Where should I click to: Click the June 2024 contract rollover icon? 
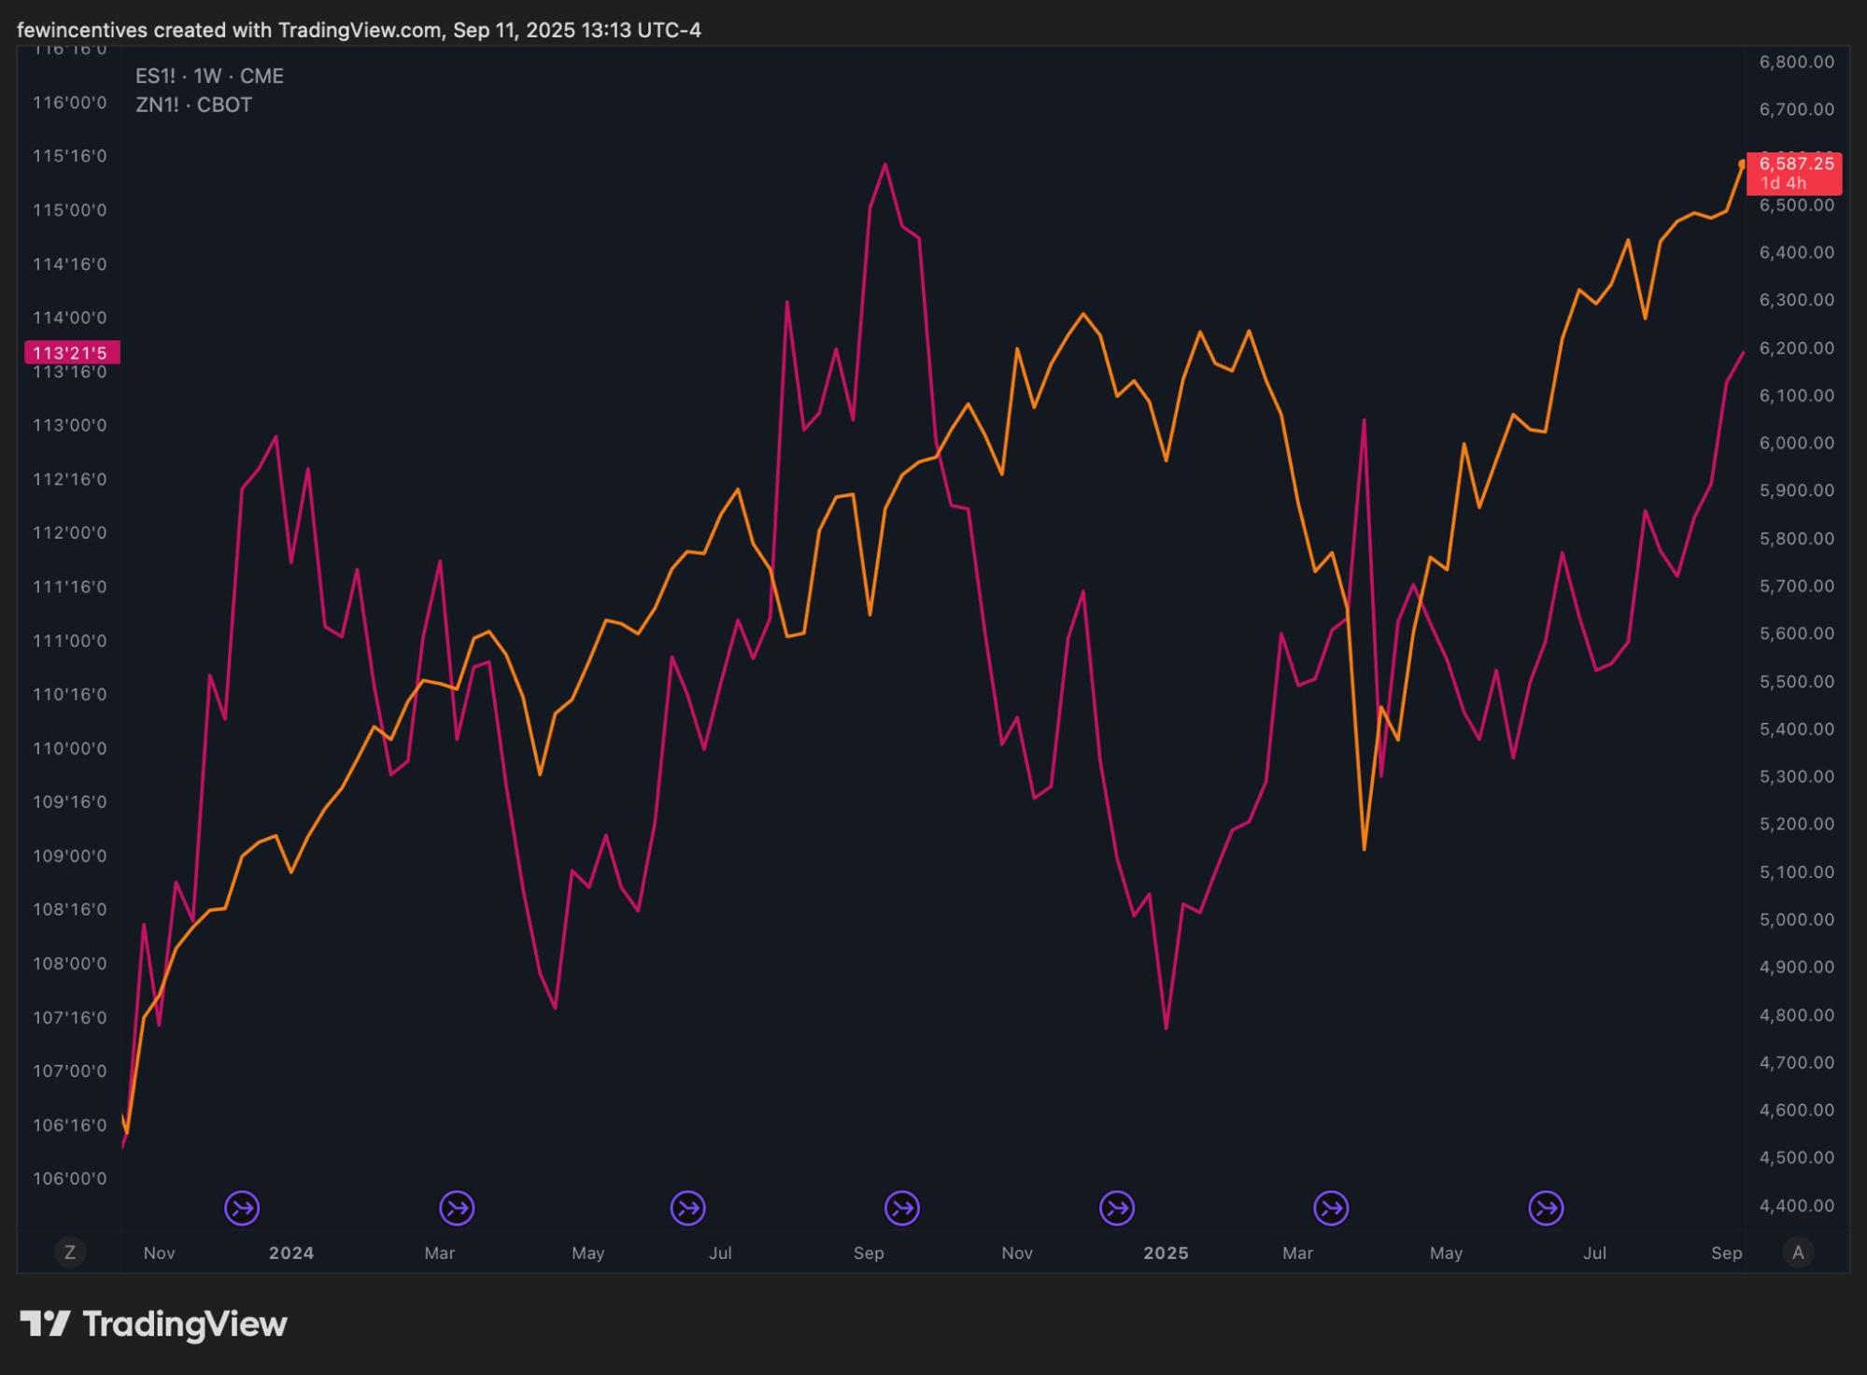point(687,1208)
